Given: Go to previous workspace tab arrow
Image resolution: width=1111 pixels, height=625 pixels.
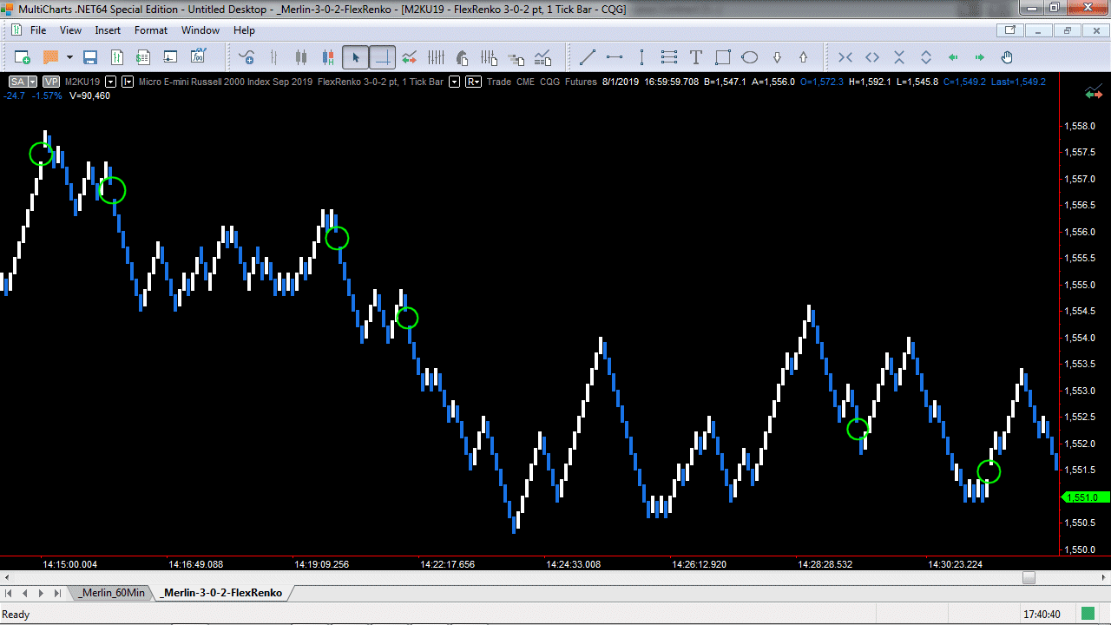Looking at the screenshot, I should tap(26, 593).
